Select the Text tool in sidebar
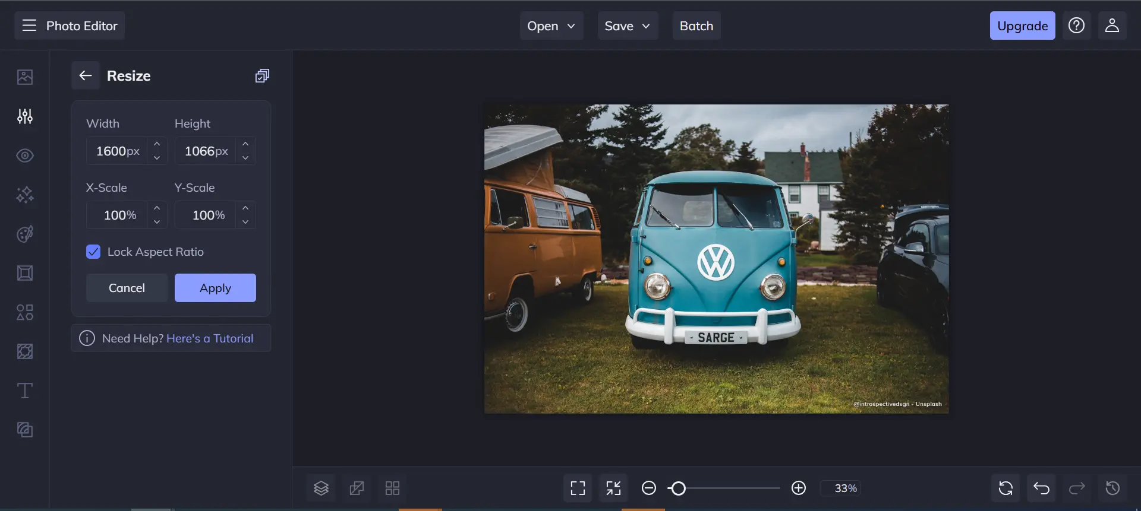 25,391
